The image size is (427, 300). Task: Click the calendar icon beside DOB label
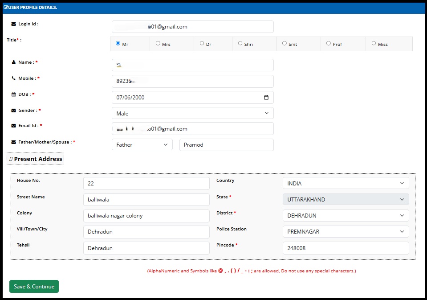click(14, 95)
